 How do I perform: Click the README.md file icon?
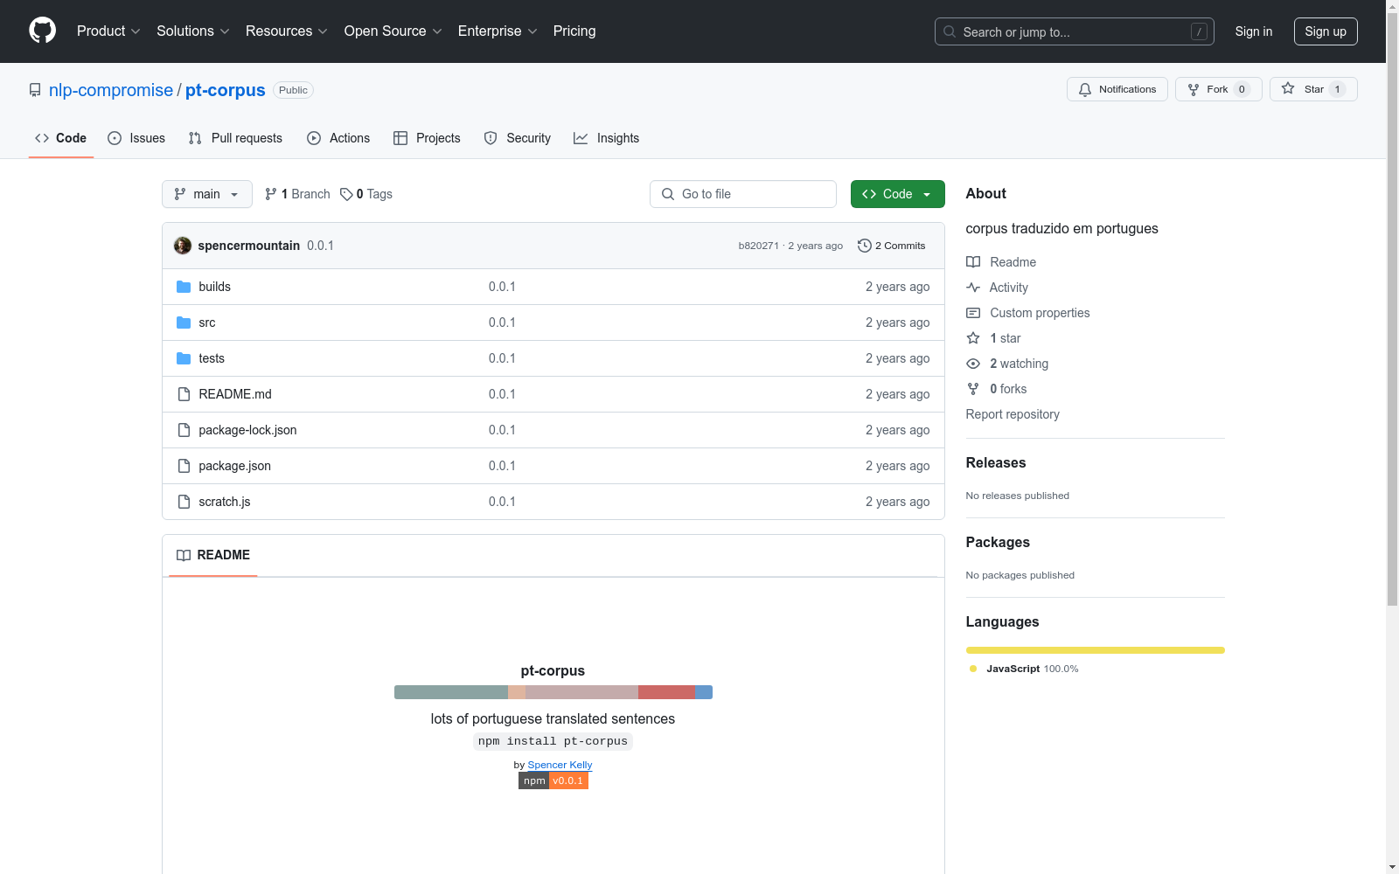[x=184, y=394]
